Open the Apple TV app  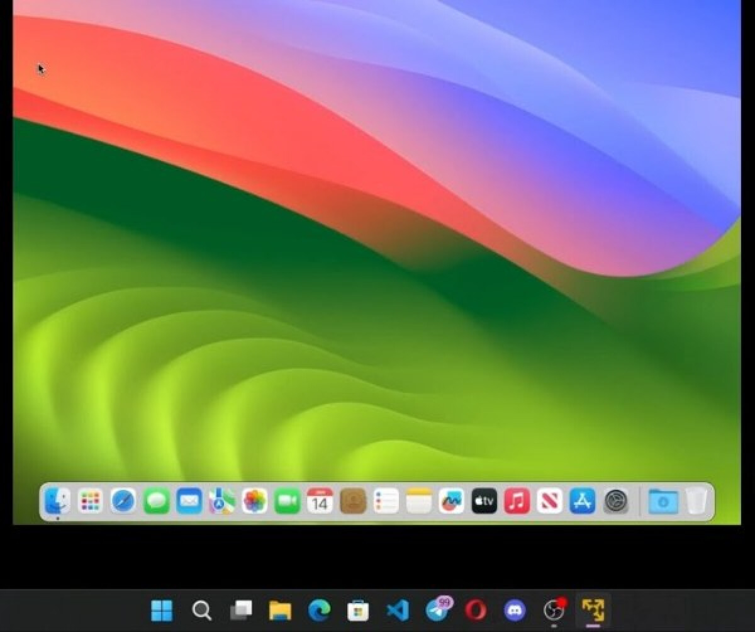point(484,502)
